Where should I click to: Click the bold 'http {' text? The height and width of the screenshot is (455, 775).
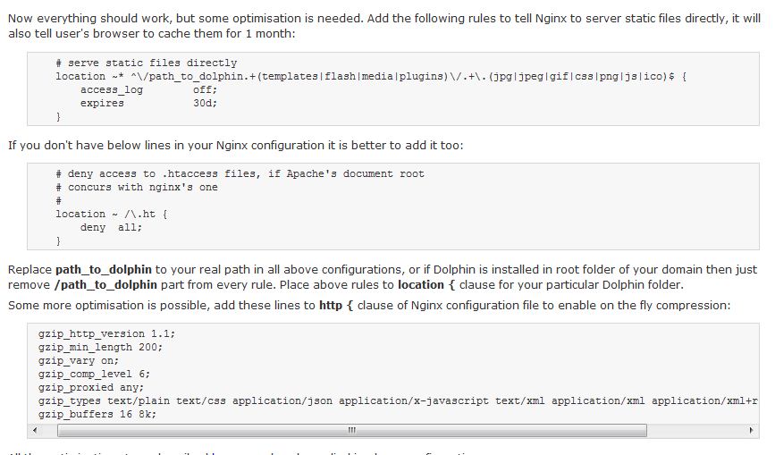pos(336,306)
